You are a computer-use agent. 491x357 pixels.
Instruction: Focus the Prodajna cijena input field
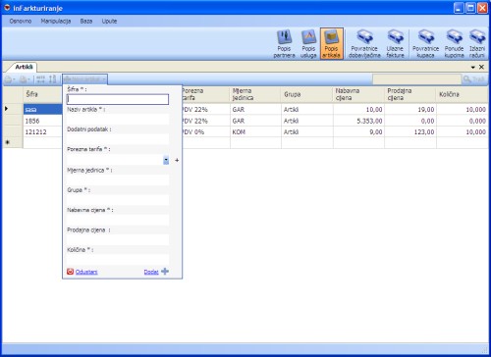click(118, 240)
